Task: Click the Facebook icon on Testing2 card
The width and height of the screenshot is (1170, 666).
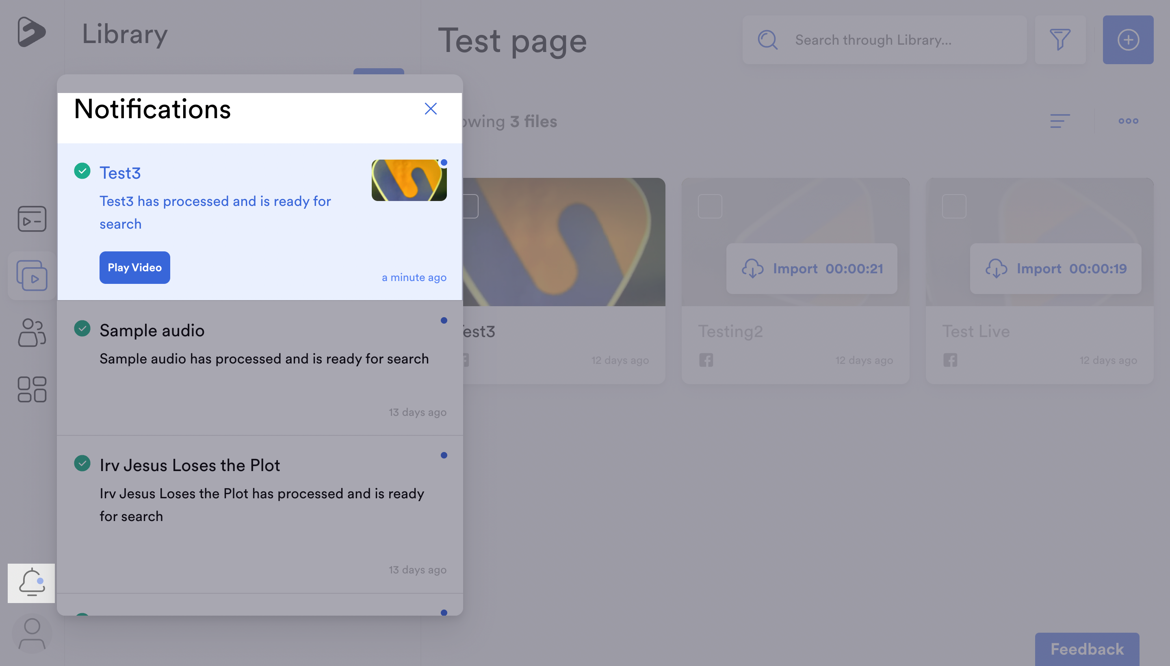Action: [706, 360]
